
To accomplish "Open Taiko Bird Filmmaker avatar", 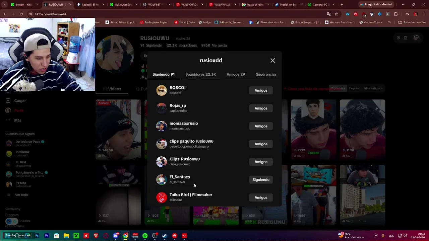I will tap(162, 197).
